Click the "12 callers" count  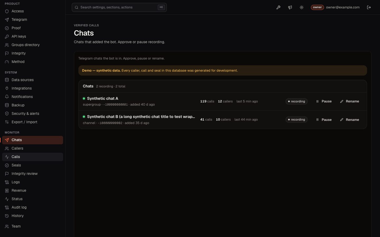point(225,101)
